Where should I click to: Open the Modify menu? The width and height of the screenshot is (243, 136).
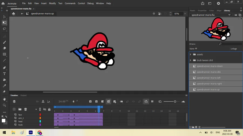pyautogui.click(x=52, y=3)
